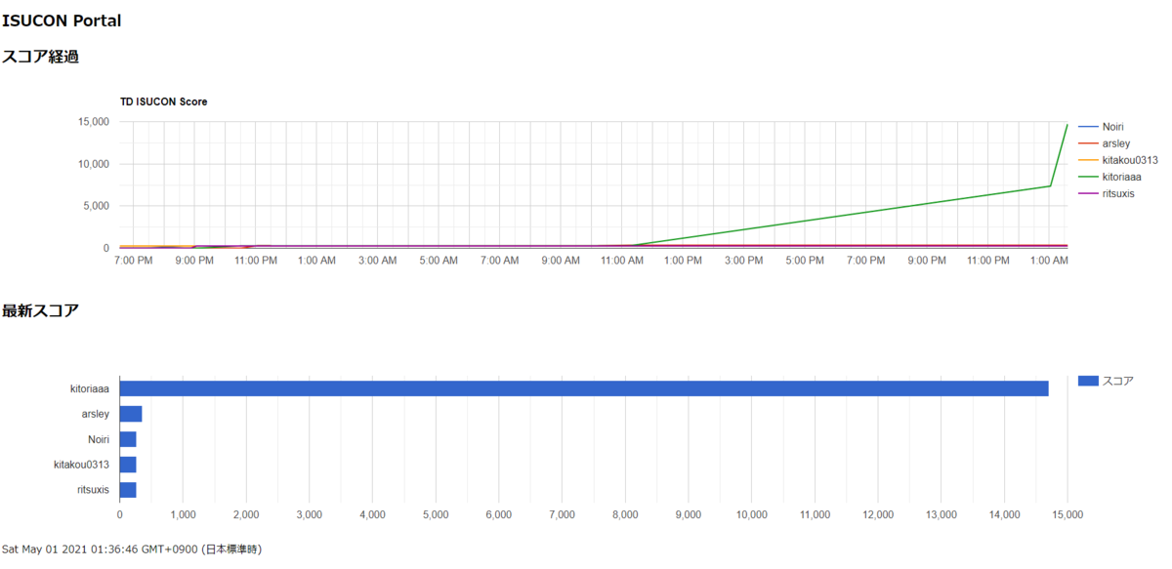This screenshot has width=1172, height=569.
Task: Click the ritsuxis bar chart row label
Action: click(x=93, y=490)
